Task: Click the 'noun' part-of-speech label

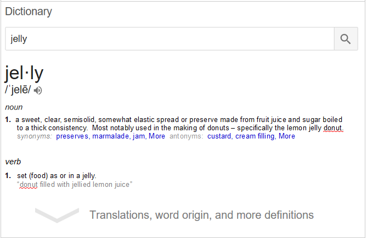Action: pyautogui.click(x=14, y=107)
